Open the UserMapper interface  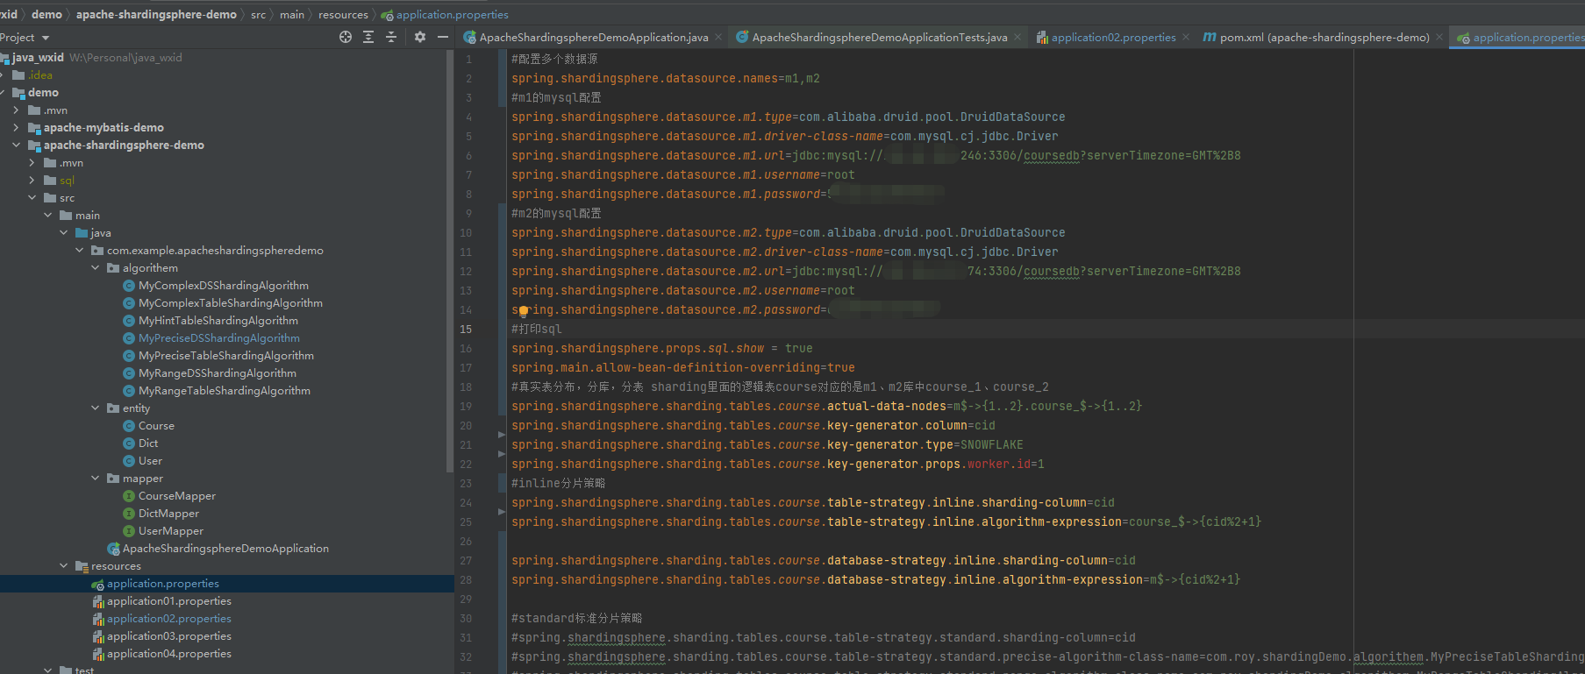(x=171, y=531)
